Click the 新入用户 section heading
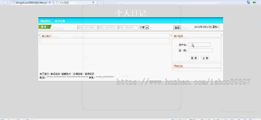 point(46,36)
